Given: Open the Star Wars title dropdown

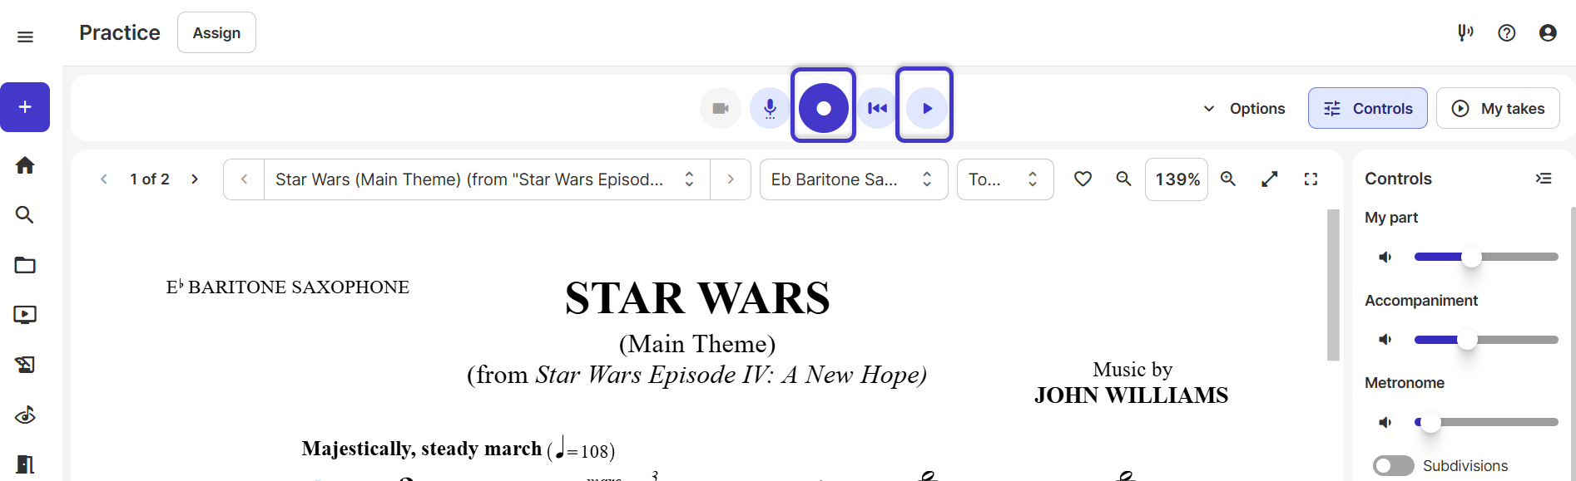Looking at the screenshot, I should (487, 179).
